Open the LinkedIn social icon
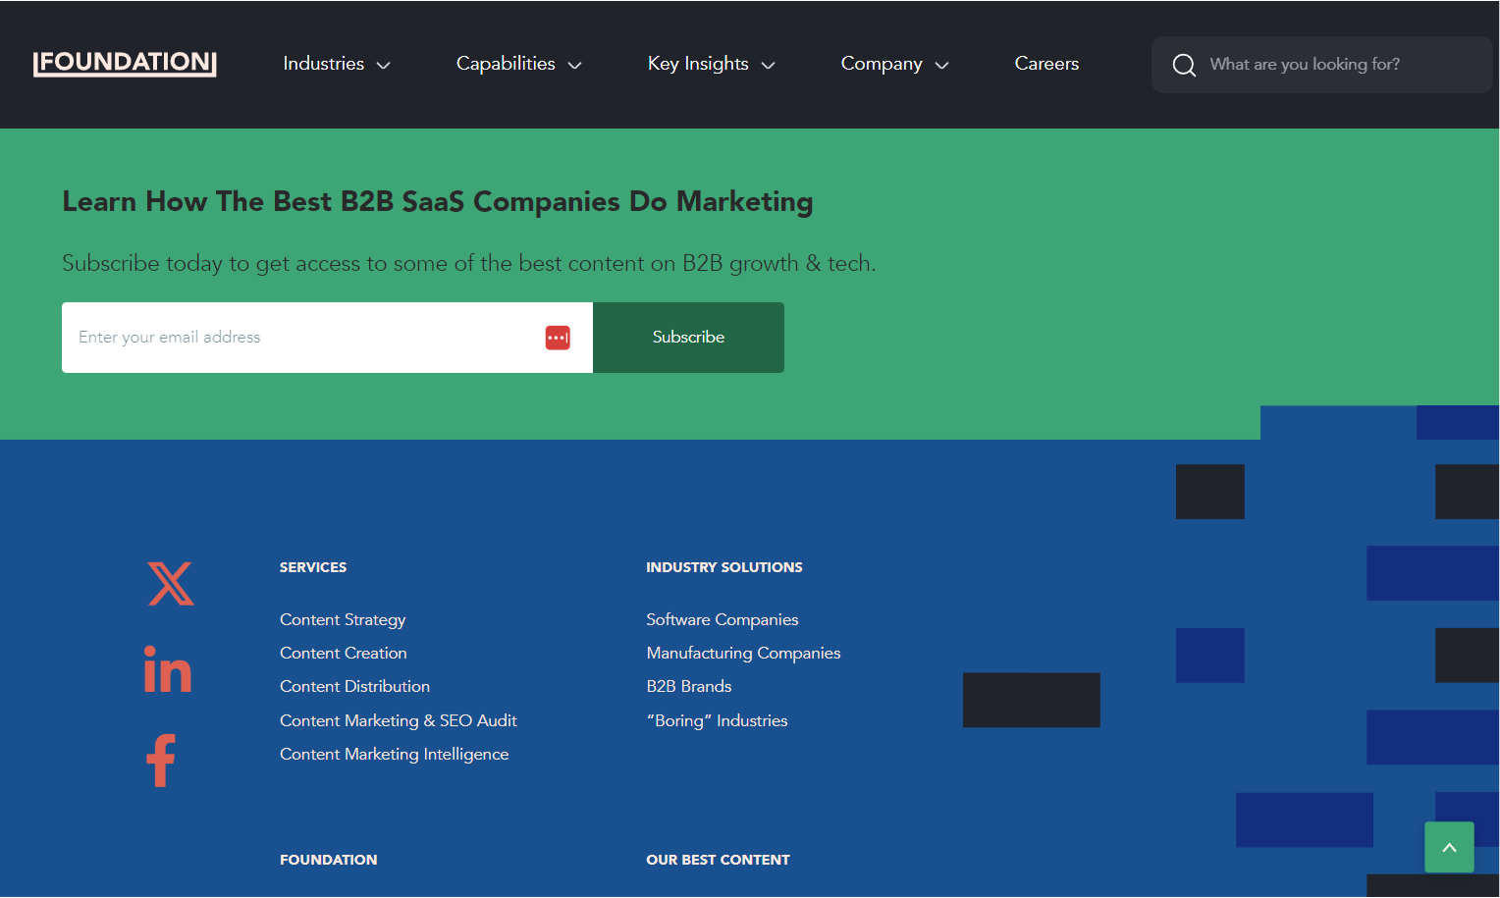Viewport: 1500px width, 898px height. 167,670
